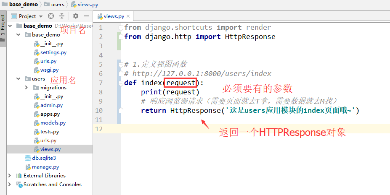The image size is (390, 195).
Task: Select tests.py in the project tree
Action: pos(50,132)
